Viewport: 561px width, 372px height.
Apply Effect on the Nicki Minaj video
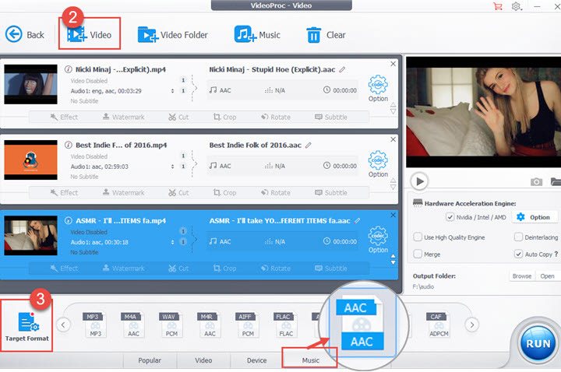click(64, 117)
